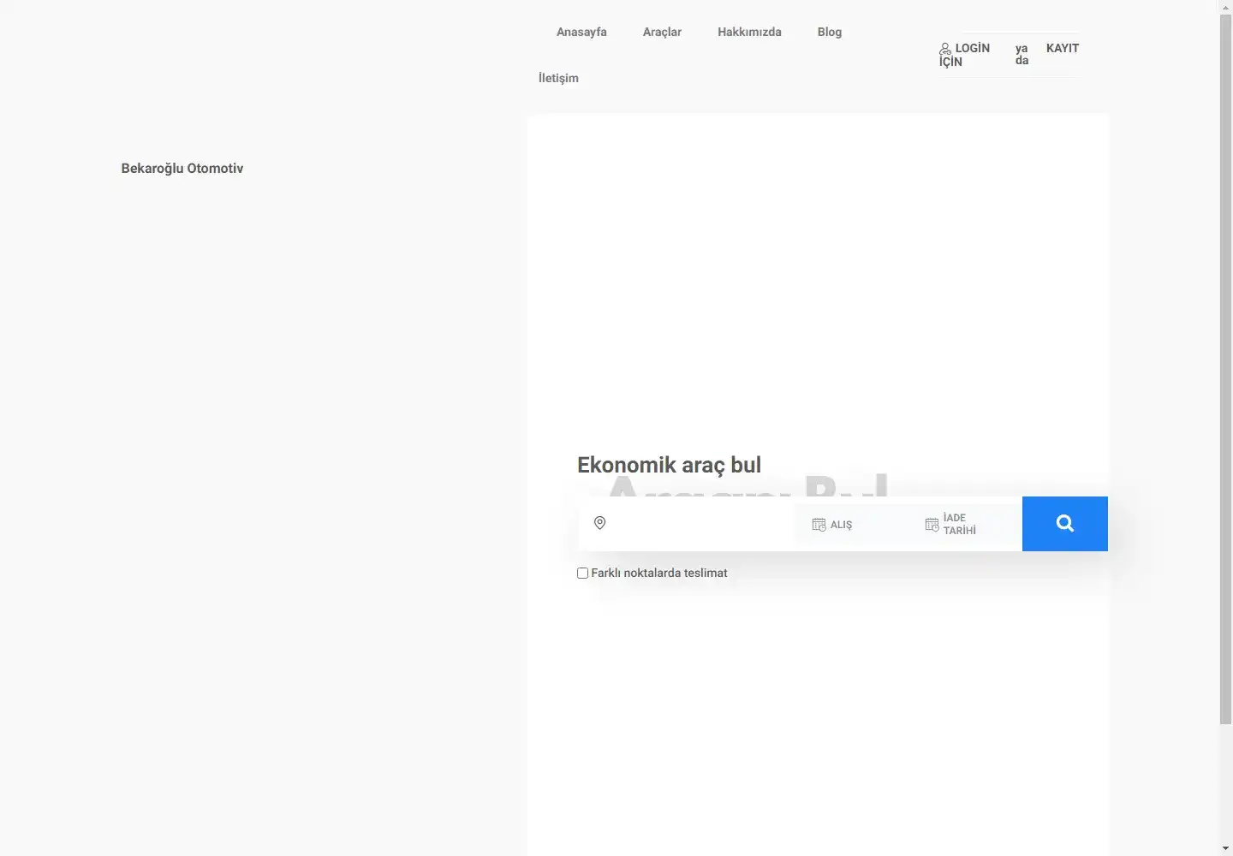Screen dimensions: 1233x856
Task: Navigate to İletişim page
Action: pyautogui.click(x=558, y=78)
